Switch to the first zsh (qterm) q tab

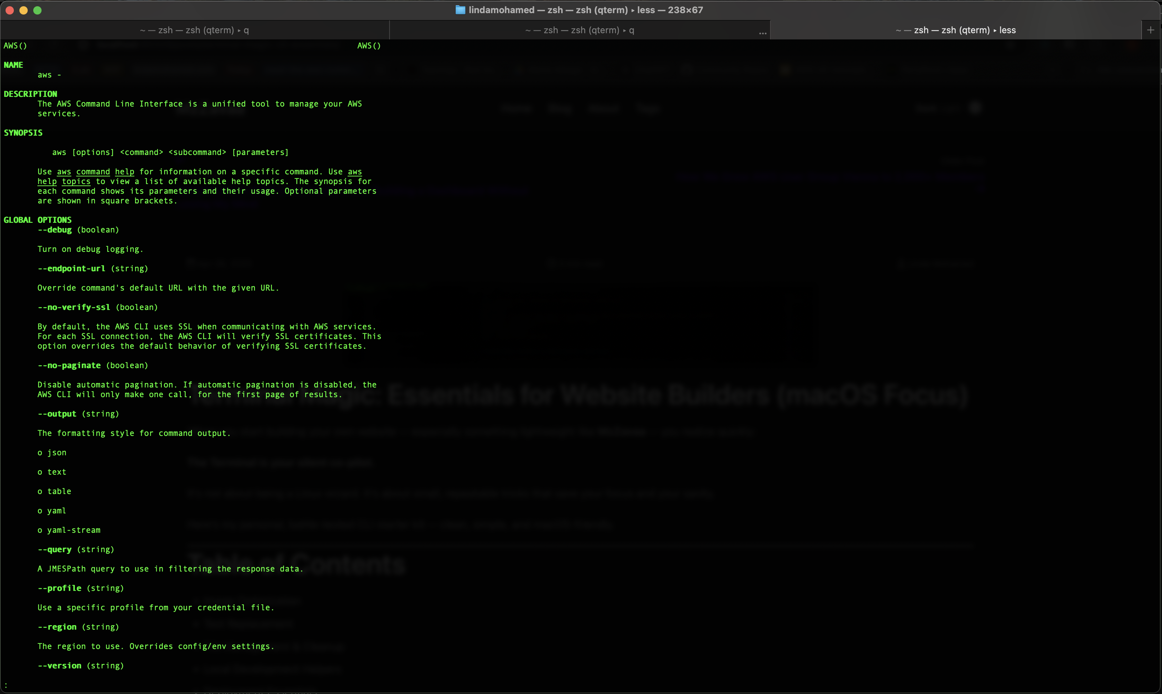pyautogui.click(x=194, y=30)
